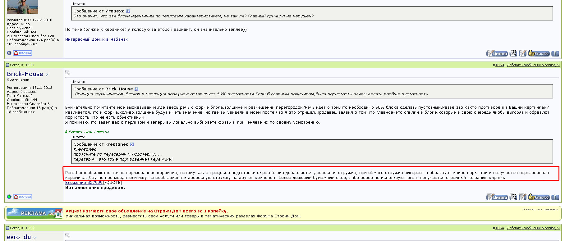Click the text Вы сказали Спасибо: 120
Image resolution: width=565 pixels, height=241 pixels.
[30, 36]
